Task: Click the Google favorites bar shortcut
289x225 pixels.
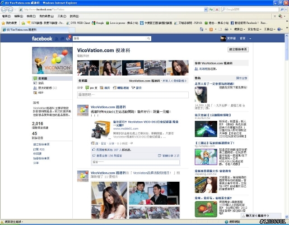Action: coord(98,23)
